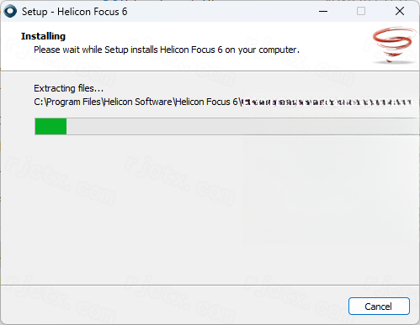Image resolution: width=420 pixels, height=325 pixels.
Task: Close the Setup - Helicon Focus 6 window
Action: [x=400, y=12]
